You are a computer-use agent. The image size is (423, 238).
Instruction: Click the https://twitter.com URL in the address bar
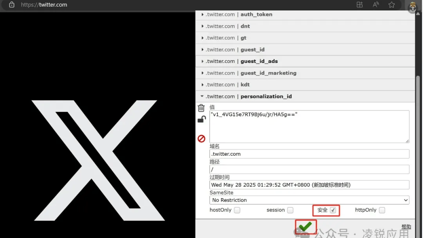point(44,5)
